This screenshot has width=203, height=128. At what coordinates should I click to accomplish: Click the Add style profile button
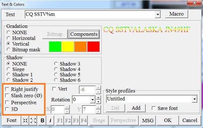point(136,108)
